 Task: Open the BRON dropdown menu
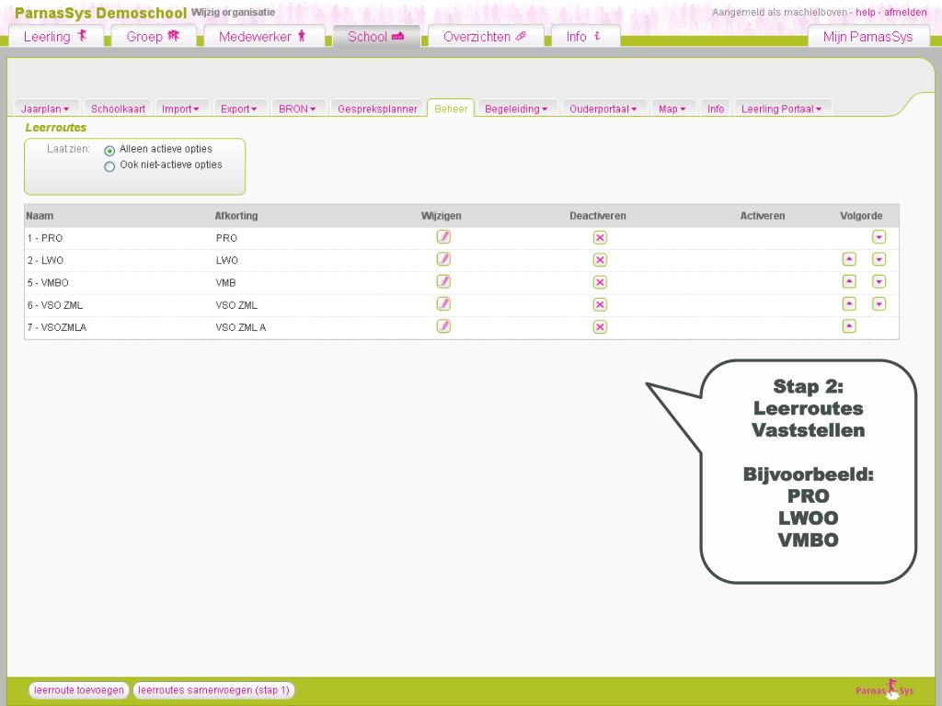tap(297, 108)
